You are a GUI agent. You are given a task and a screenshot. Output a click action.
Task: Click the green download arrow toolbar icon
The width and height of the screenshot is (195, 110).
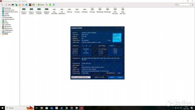50,5
